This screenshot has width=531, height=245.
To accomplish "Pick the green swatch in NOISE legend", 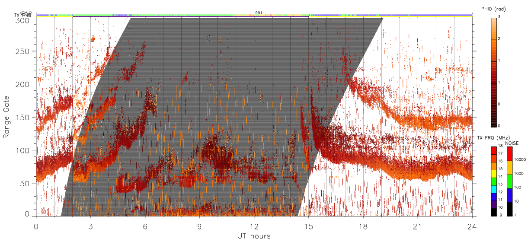I will click(510, 181).
